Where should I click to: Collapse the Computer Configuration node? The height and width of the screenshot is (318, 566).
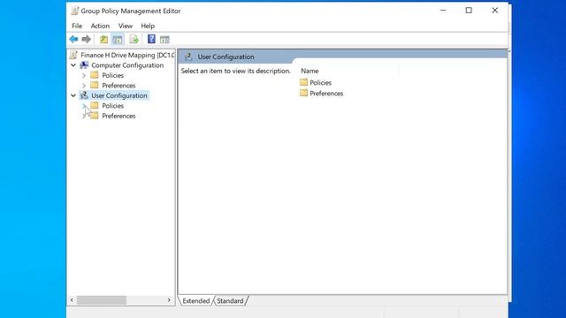click(x=73, y=65)
